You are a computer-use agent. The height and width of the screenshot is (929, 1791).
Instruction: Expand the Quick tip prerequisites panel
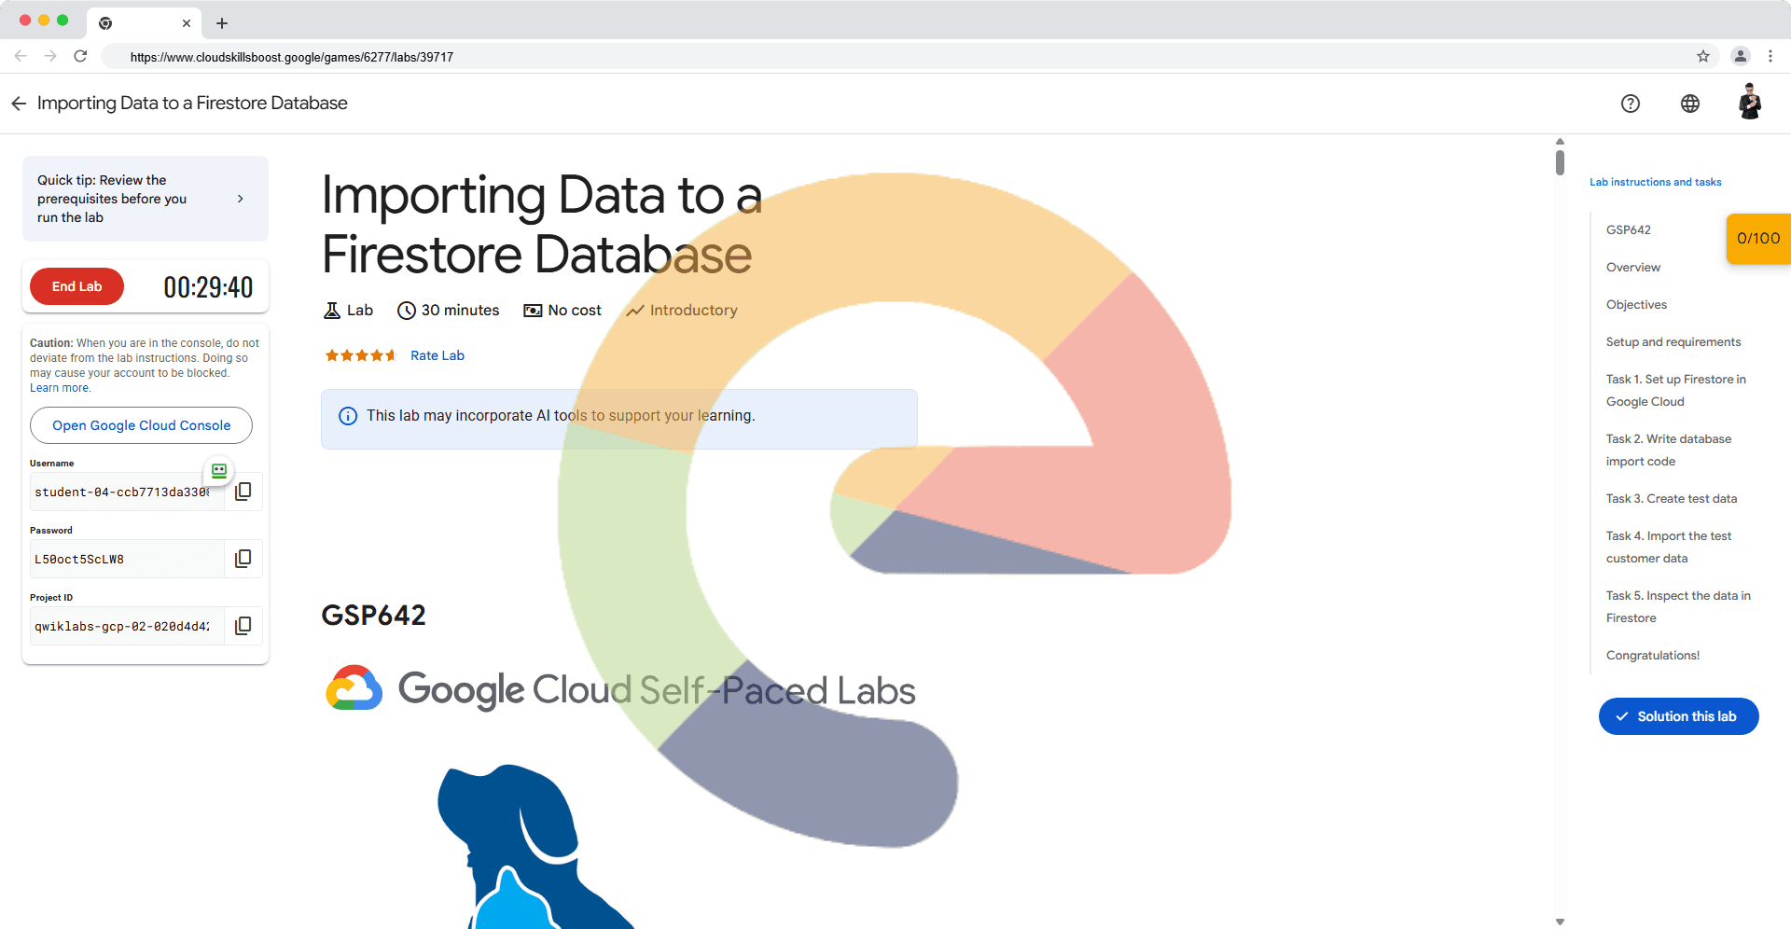pyautogui.click(x=240, y=199)
